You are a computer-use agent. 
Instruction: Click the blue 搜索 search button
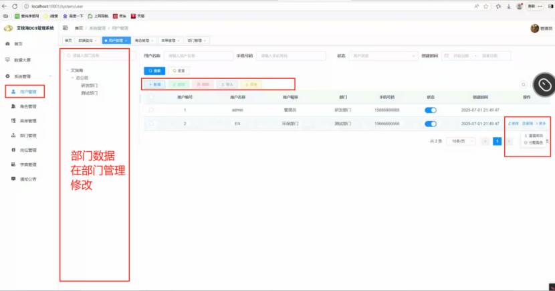[x=154, y=71]
